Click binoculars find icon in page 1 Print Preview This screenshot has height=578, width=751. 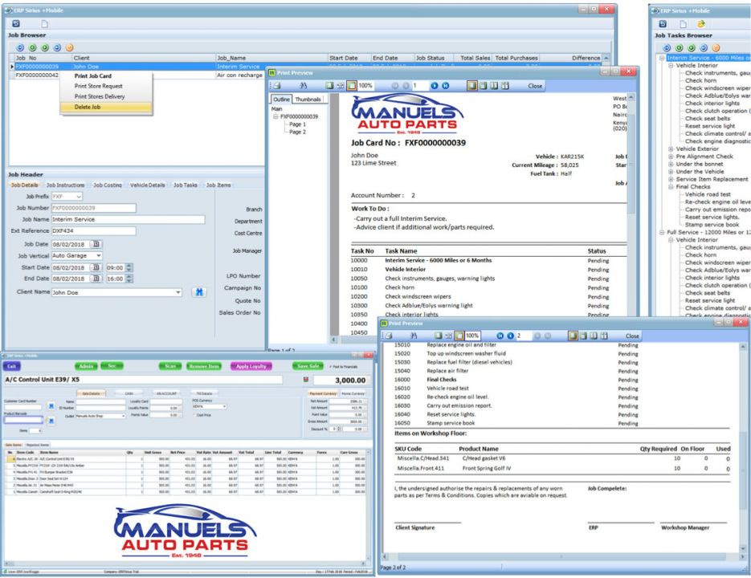click(x=303, y=86)
